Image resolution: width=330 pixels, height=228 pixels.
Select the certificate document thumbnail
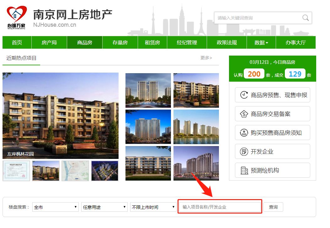16,171
